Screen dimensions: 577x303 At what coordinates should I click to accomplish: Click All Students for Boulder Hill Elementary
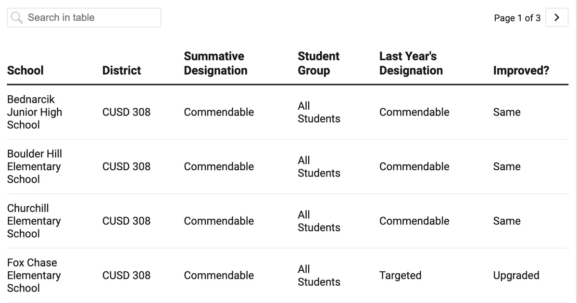[318, 166]
